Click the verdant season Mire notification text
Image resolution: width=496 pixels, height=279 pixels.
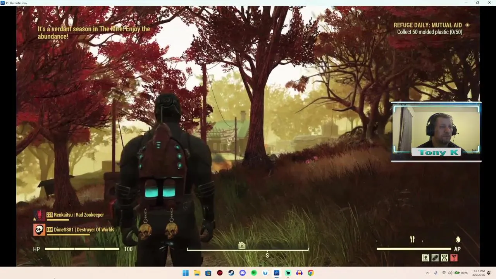[x=94, y=33]
